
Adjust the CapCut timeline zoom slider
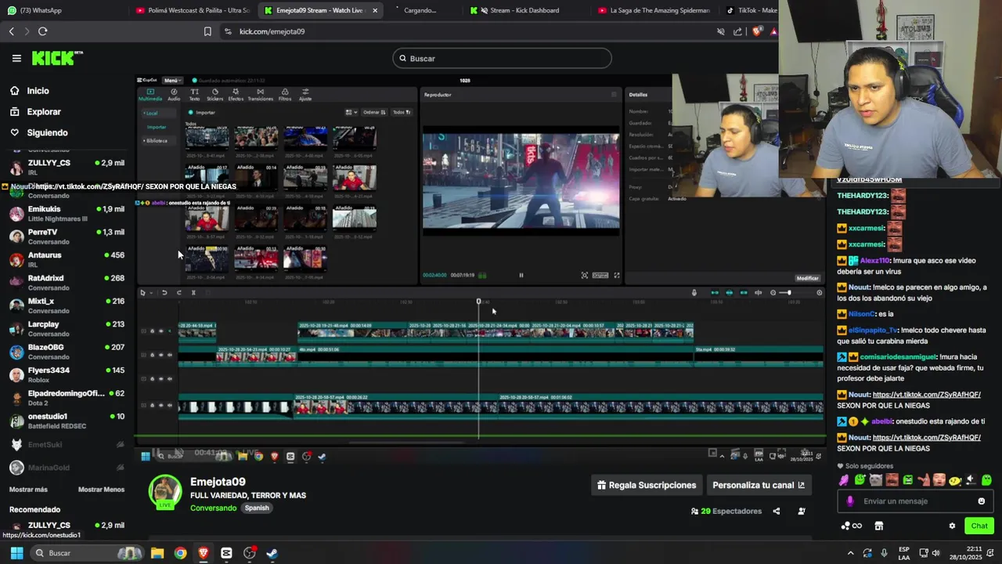(789, 293)
